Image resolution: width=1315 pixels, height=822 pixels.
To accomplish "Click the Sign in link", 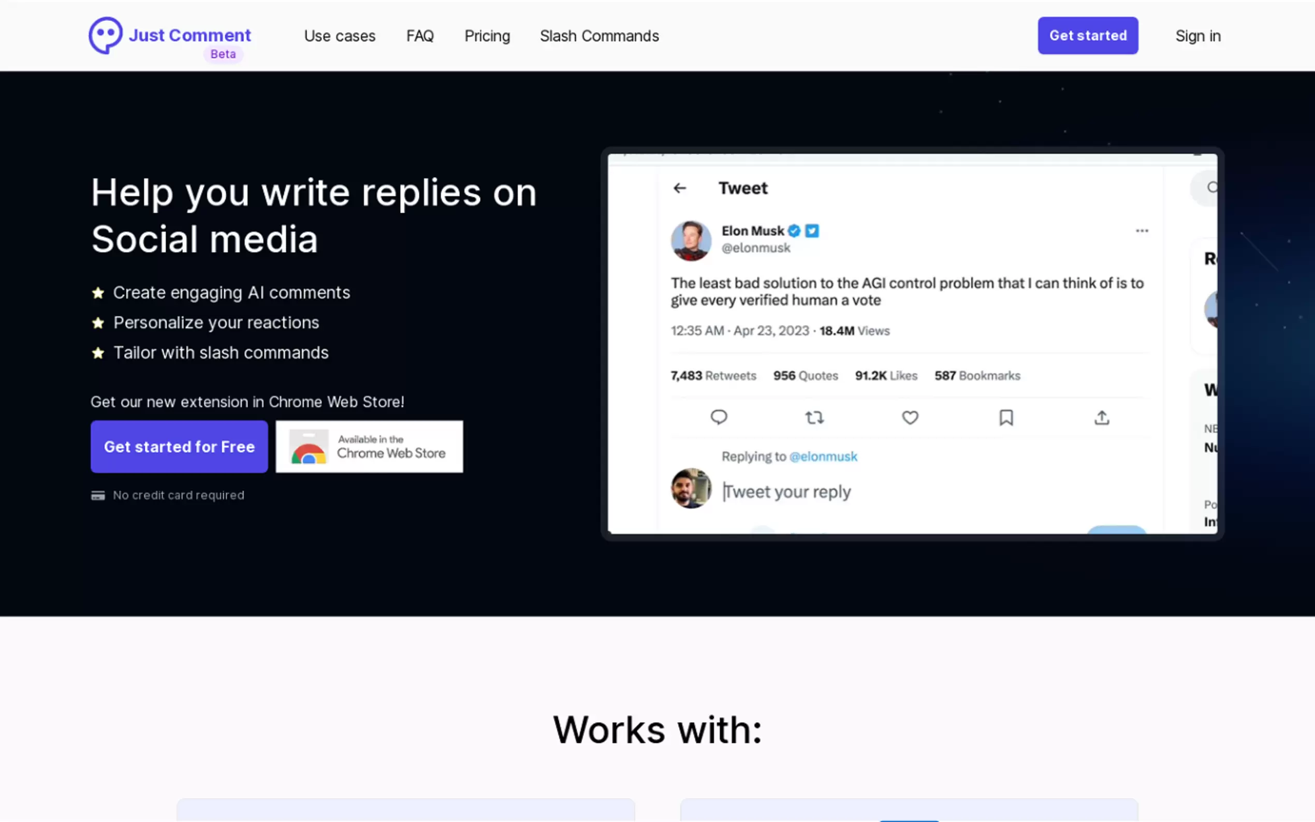I will (1197, 36).
